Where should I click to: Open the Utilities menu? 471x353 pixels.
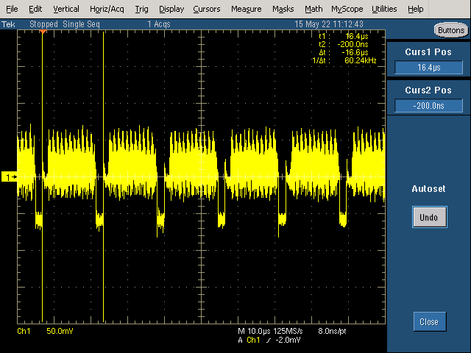[x=384, y=9]
